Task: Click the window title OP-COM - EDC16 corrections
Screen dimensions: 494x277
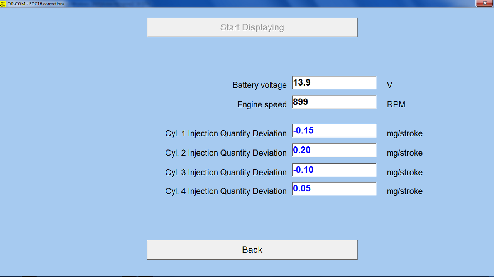Action: [36, 4]
